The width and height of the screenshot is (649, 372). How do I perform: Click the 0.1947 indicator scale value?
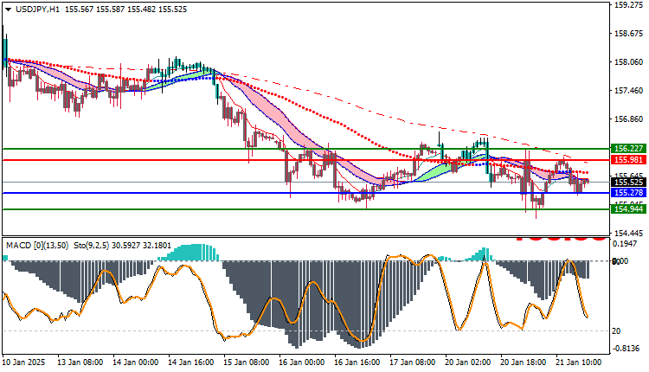(625, 244)
